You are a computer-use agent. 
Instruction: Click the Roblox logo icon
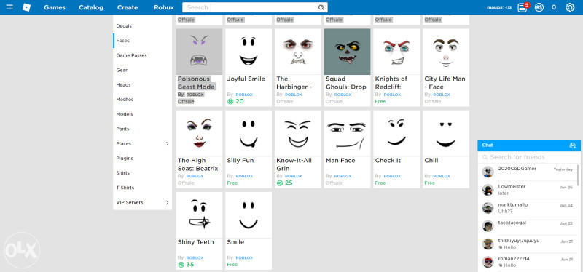[x=26, y=7]
